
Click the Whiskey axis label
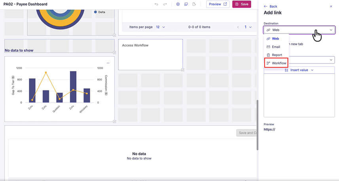point(84,109)
